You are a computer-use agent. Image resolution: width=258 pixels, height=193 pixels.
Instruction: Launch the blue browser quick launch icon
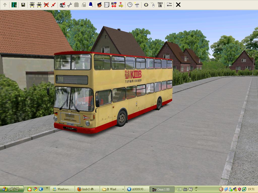point(41,189)
